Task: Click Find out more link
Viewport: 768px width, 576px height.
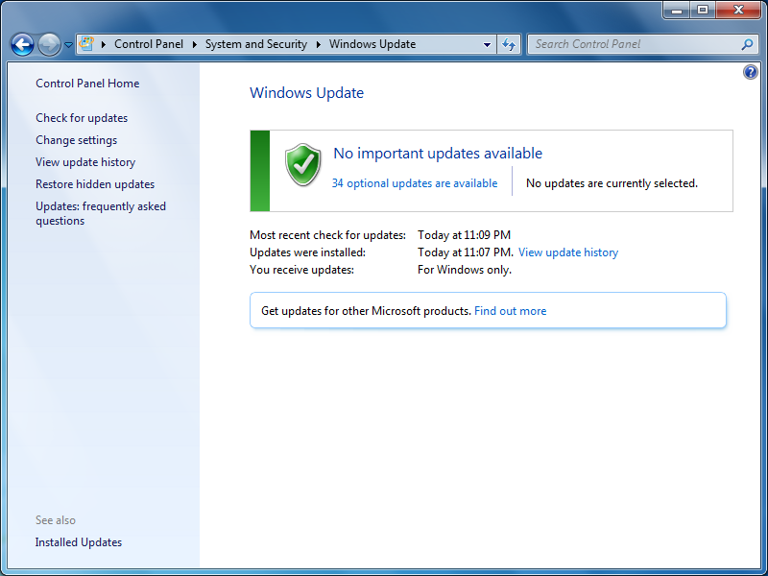Action: click(511, 311)
